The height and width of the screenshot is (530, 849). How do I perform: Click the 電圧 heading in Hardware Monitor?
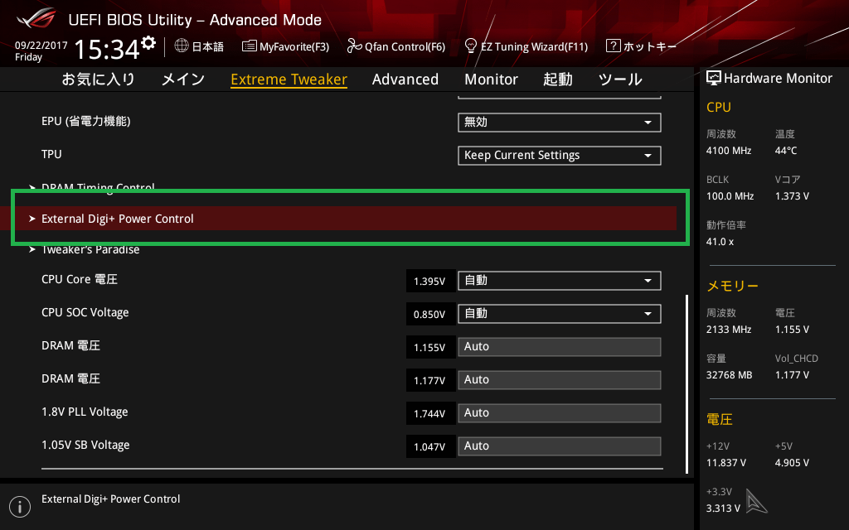[720, 419]
